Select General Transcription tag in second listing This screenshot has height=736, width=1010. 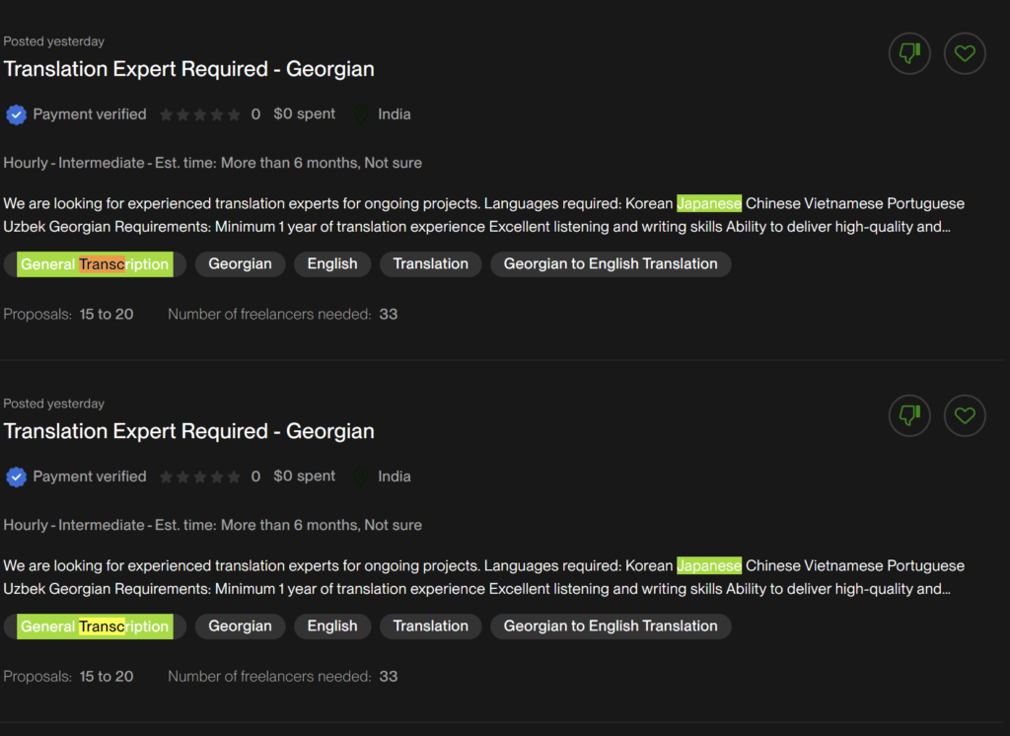95,626
